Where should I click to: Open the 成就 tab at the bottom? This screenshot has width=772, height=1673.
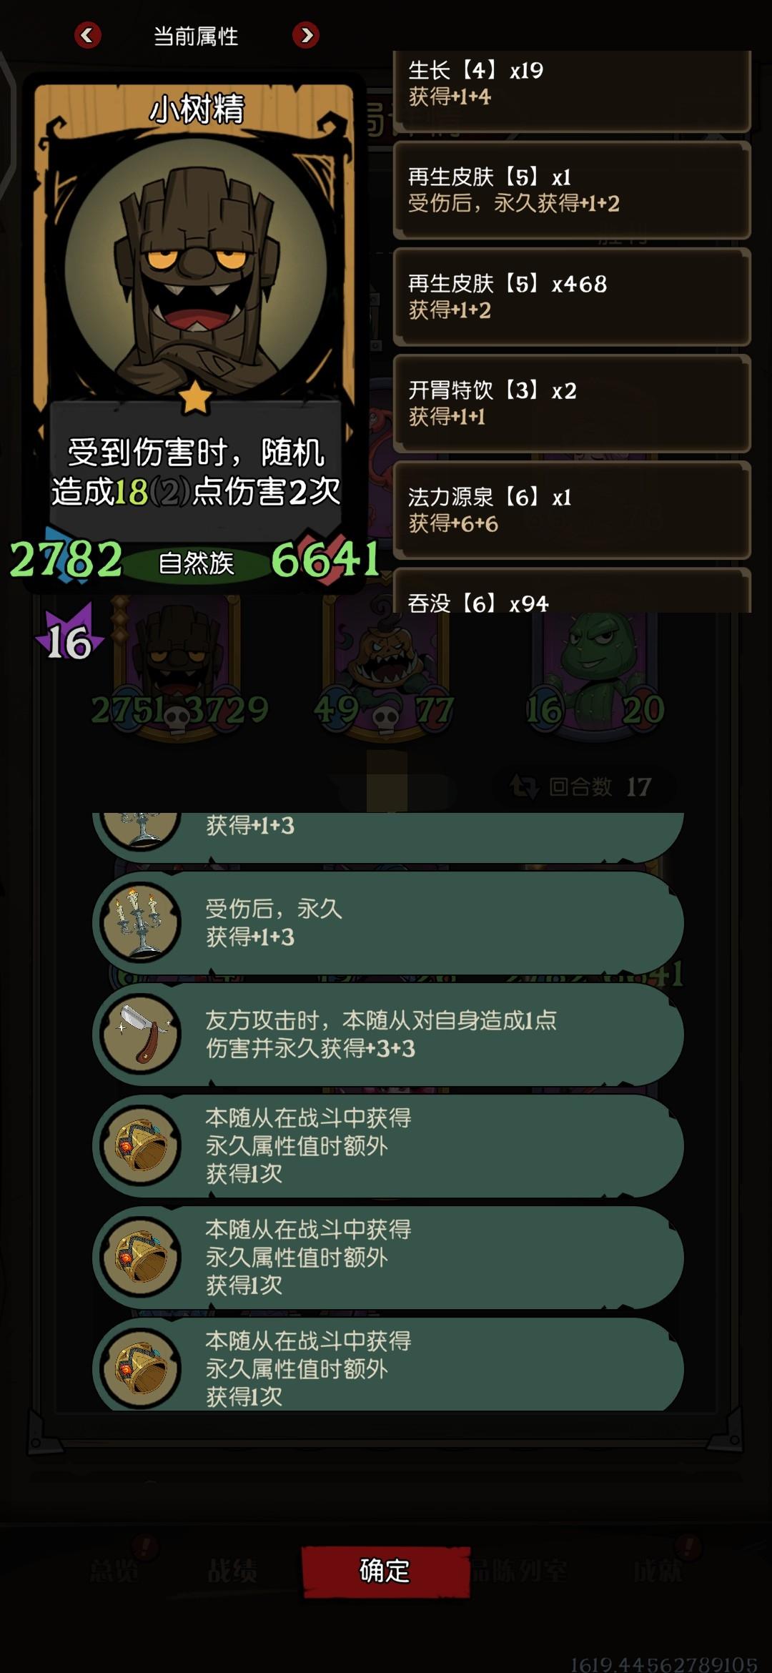click(x=658, y=1571)
